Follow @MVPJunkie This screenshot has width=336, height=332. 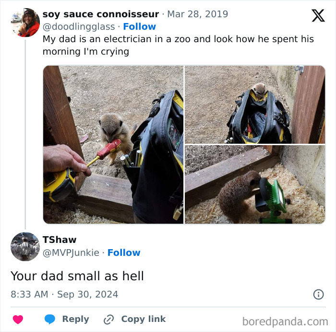click(124, 252)
